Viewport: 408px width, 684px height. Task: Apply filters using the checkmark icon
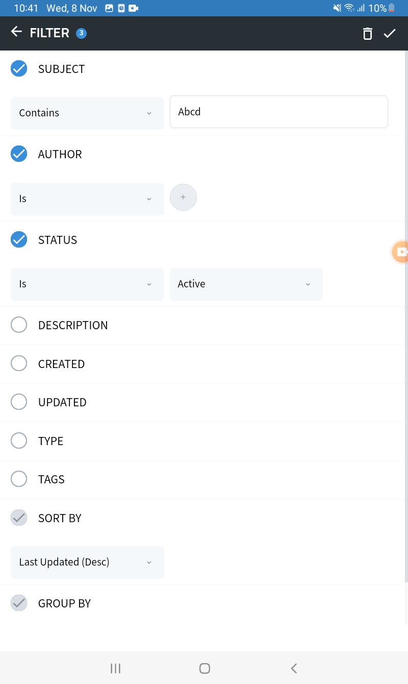pos(390,33)
